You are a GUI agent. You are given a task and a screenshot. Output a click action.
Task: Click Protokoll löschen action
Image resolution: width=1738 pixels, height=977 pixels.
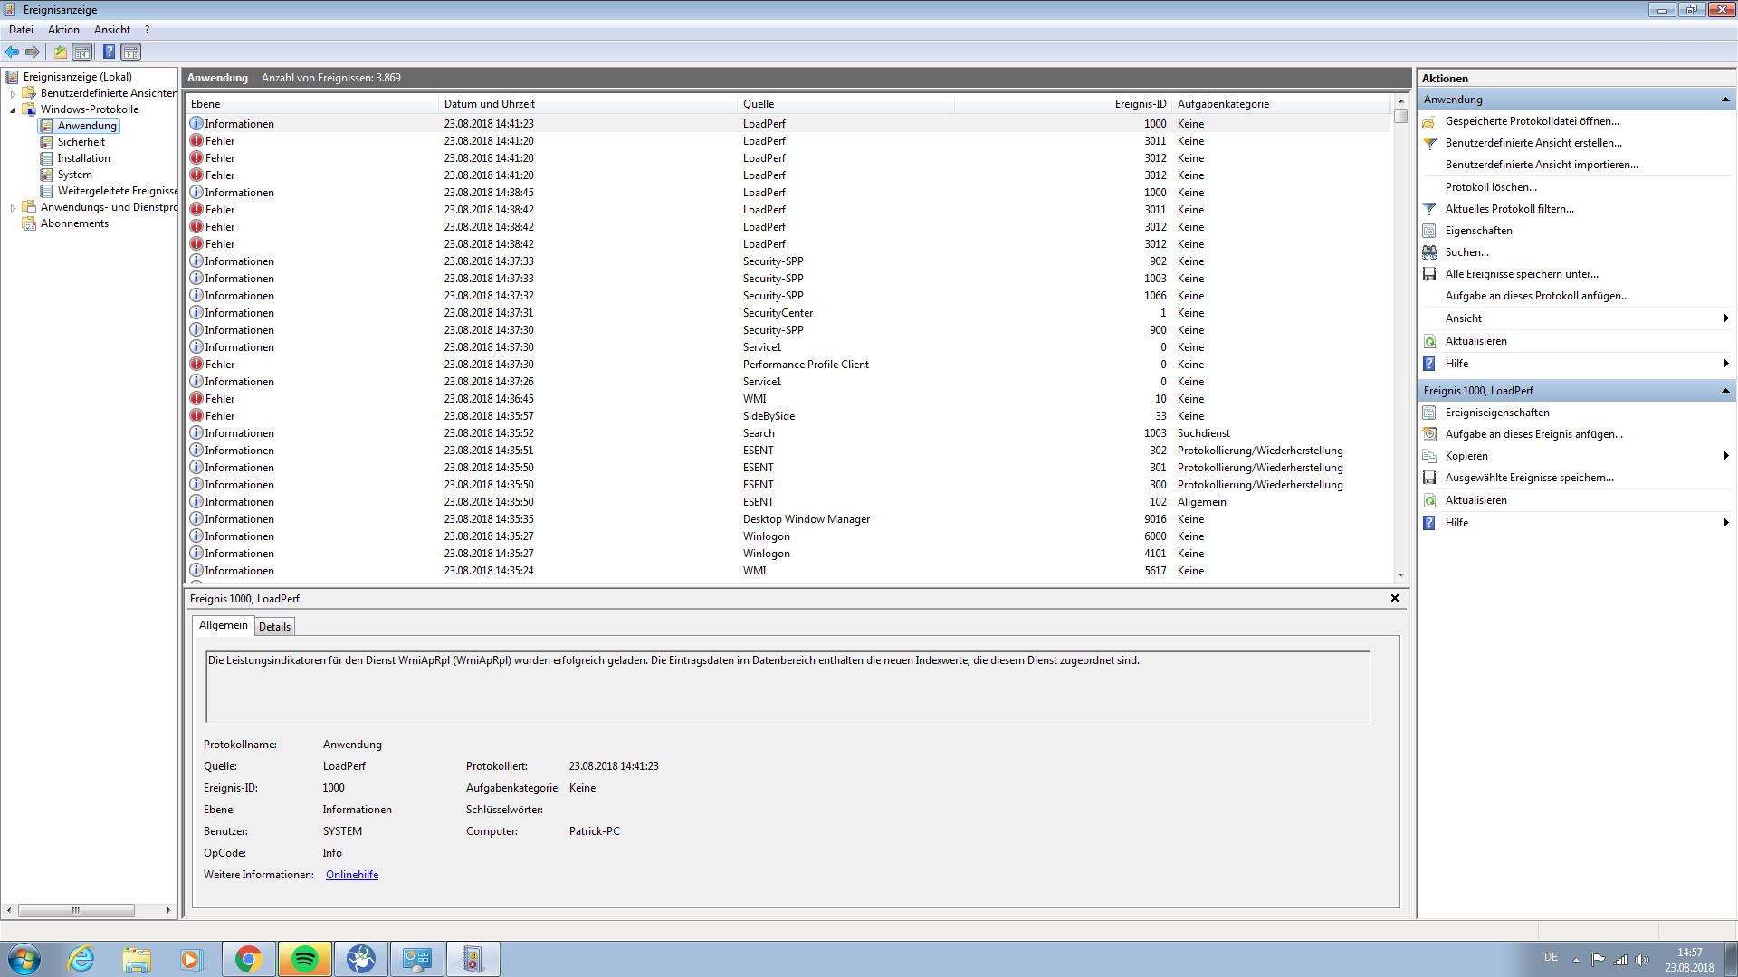tap(1491, 187)
